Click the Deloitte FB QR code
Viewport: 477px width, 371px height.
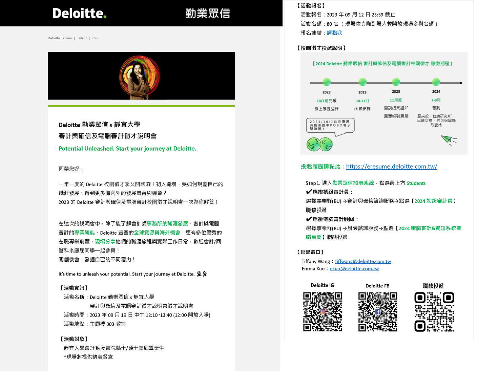(x=378, y=311)
